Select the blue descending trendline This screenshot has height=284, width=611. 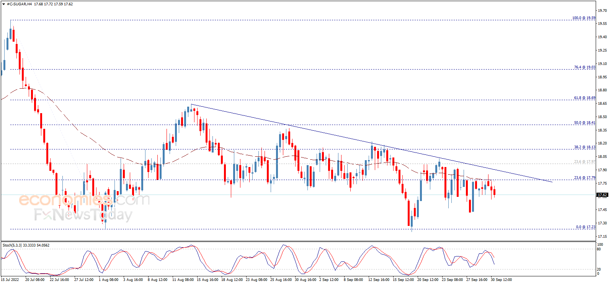pyautogui.click(x=371, y=143)
